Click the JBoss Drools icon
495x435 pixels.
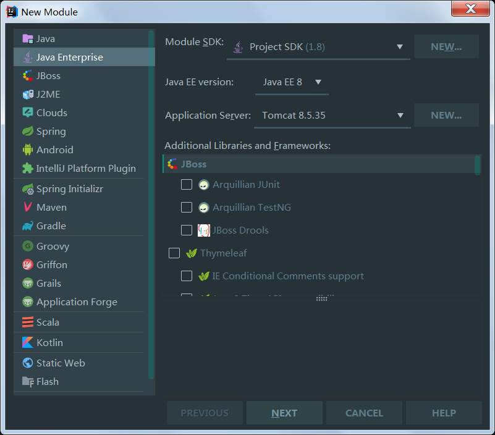pos(203,230)
